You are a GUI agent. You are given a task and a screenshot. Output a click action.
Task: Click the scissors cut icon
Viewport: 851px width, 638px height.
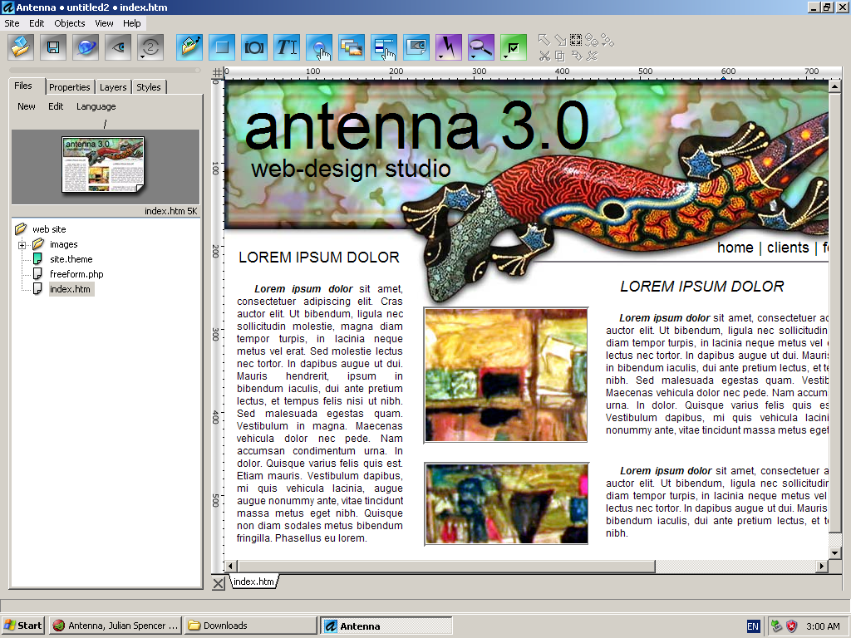tap(544, 56)
